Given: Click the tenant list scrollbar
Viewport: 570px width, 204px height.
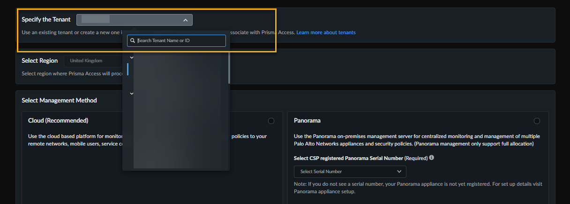Looking at the screenshot, I should 229,68.
